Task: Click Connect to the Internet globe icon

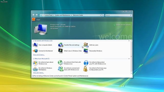Action: (x=35, y=51)
